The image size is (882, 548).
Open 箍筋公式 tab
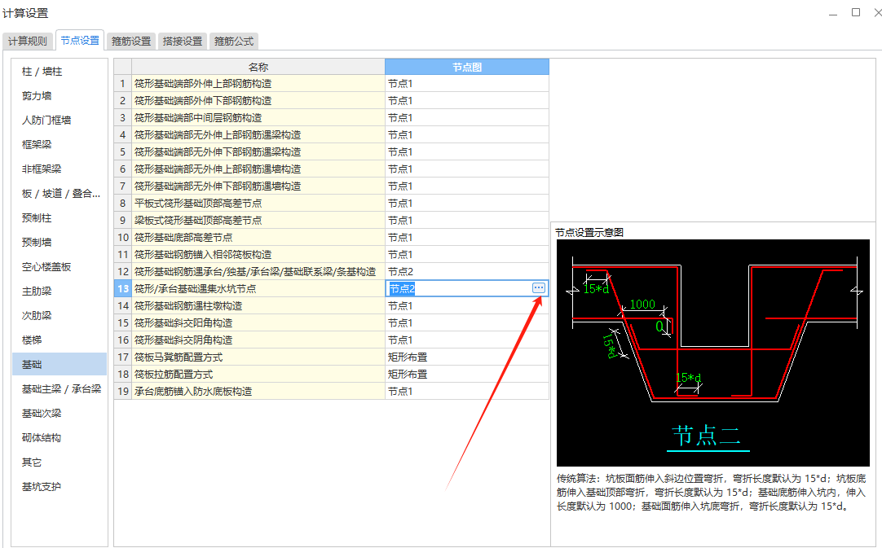pyautogui.click(x=234, y=41)
